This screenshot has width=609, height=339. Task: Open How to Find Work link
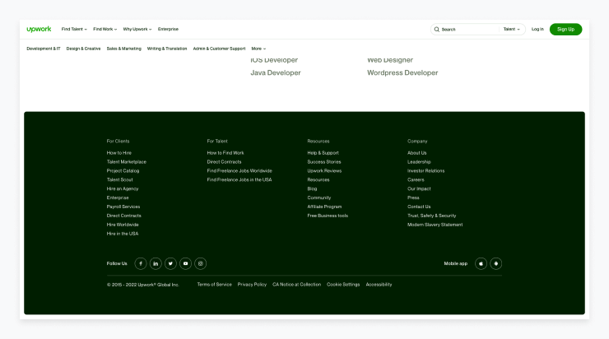[x=225, y=153]
